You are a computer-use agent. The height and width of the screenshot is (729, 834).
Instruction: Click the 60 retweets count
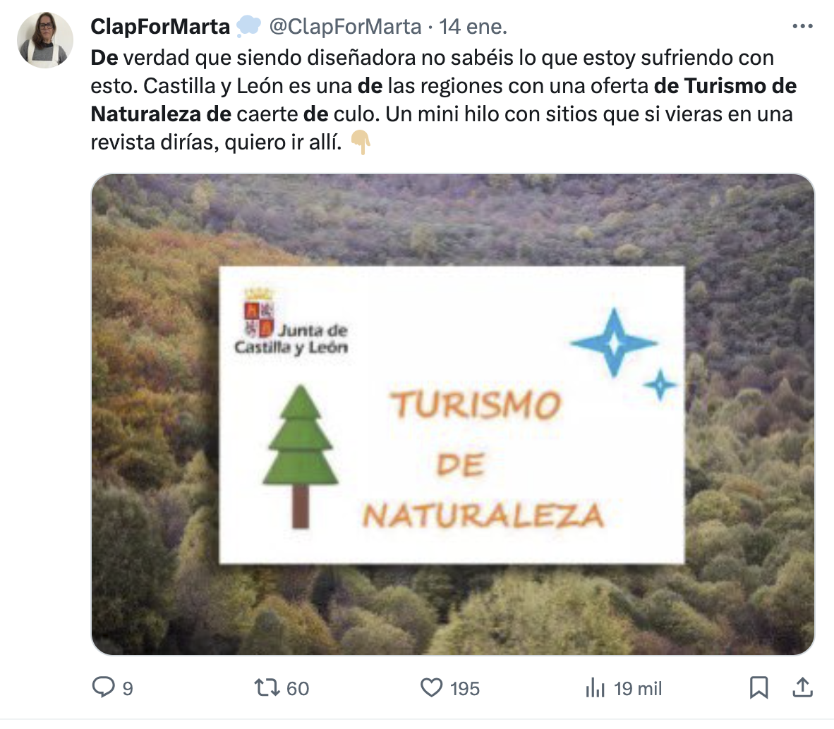point(298,689)
